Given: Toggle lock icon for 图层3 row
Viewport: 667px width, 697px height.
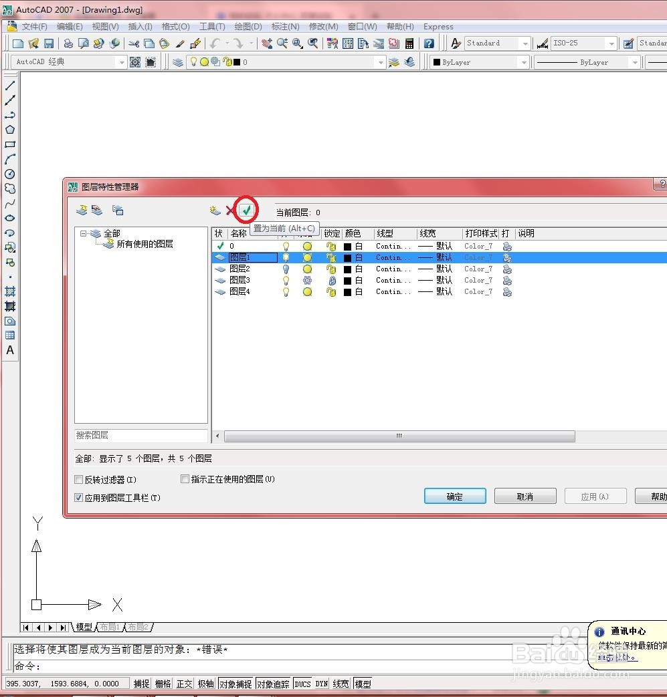Looking at the screenshot, I should (332, 281).
